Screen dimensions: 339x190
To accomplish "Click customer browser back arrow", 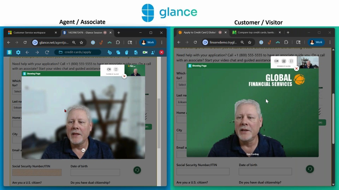I will point(179,42).
